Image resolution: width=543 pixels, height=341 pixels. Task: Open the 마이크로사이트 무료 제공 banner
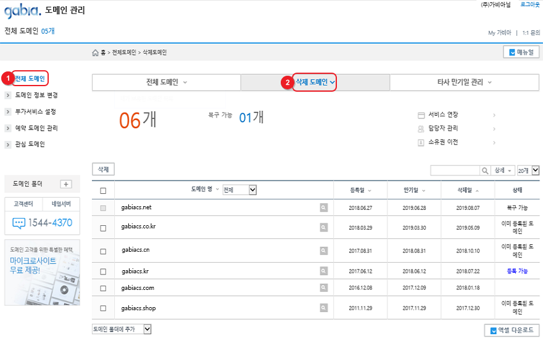point(42,273)
